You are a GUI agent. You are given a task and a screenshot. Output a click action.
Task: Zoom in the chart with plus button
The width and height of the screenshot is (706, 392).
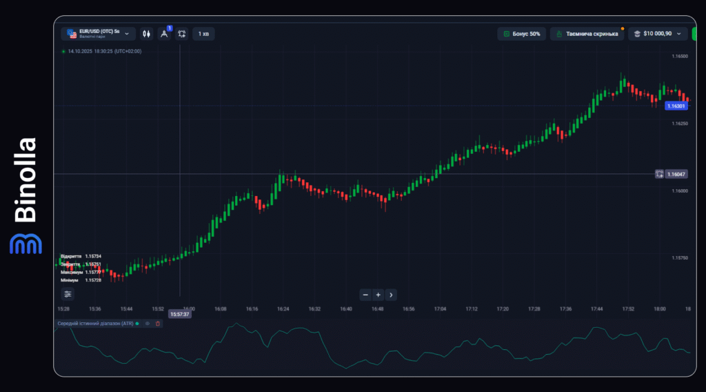pyautogui.click(x=378, y=295)
